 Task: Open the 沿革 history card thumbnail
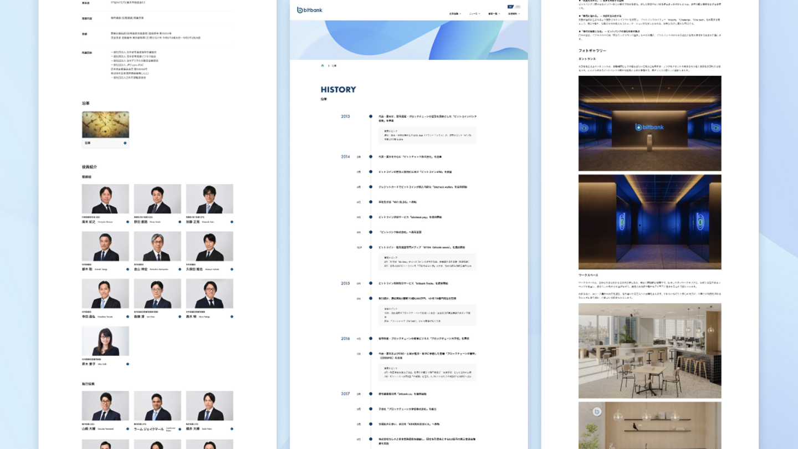(x=105, y=125)
